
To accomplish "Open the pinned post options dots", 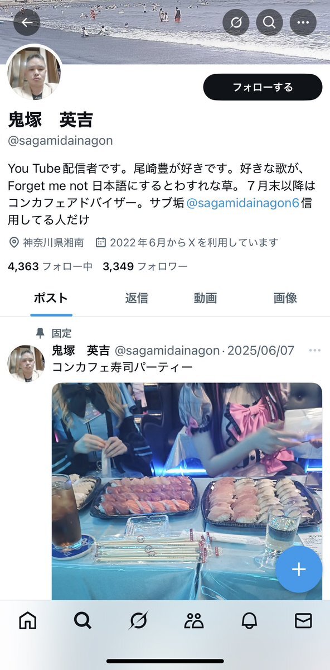I will [x=315, y=351].
